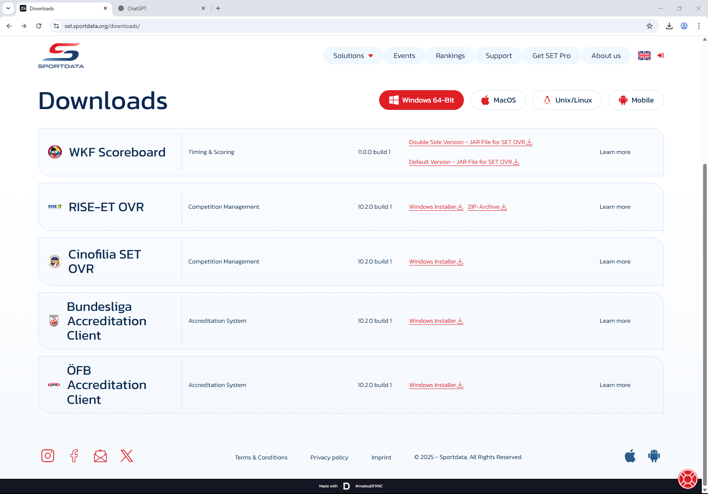Viewport: 708px width, 494px height.
Task: Open a new browser tab with plus icon
Action: [218, 8]
